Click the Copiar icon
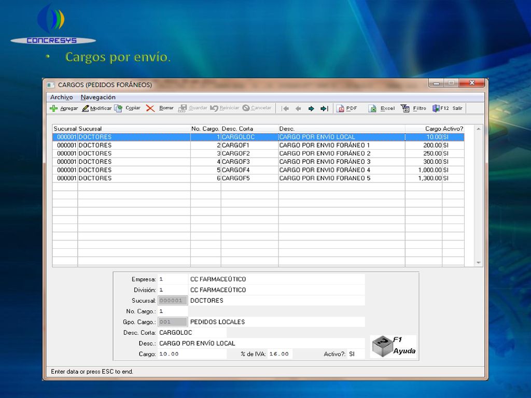The width and height of the screenshot is (531, 398). click(x=118, y=108)
